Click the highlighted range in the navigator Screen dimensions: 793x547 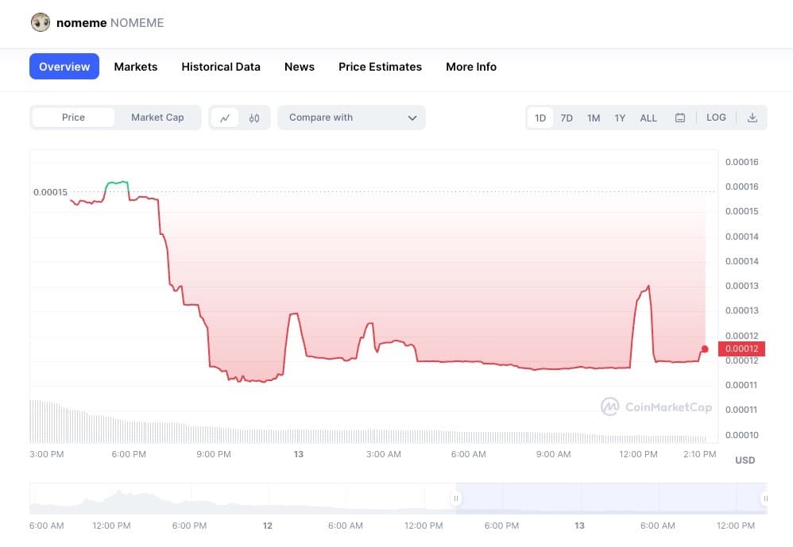610,499
